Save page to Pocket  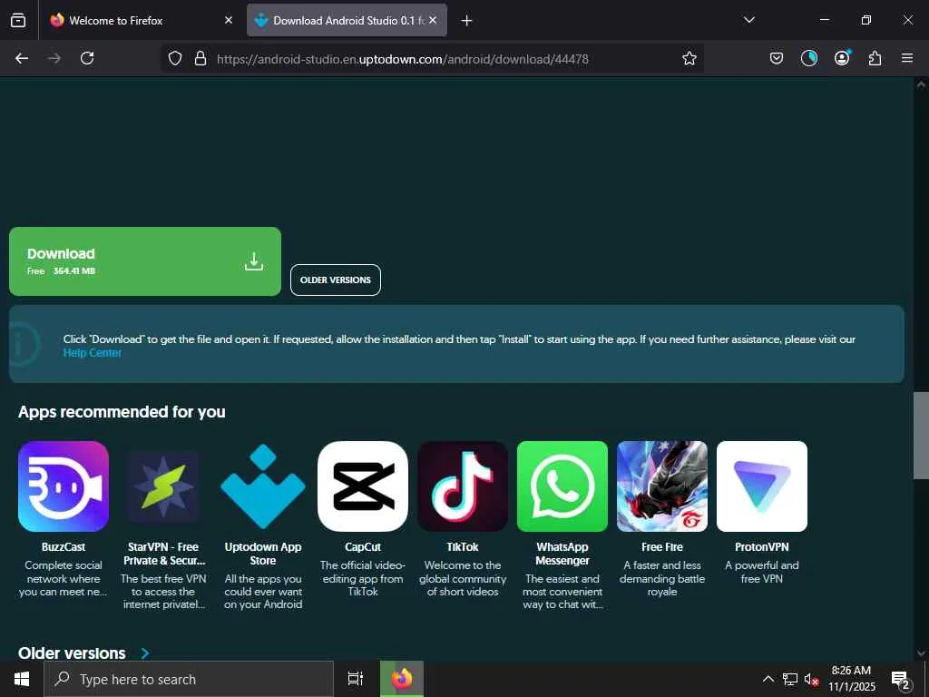click(777, 58)
